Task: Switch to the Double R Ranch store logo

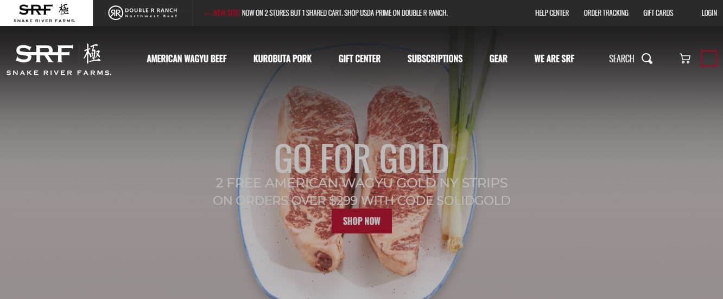Action: 143,13
